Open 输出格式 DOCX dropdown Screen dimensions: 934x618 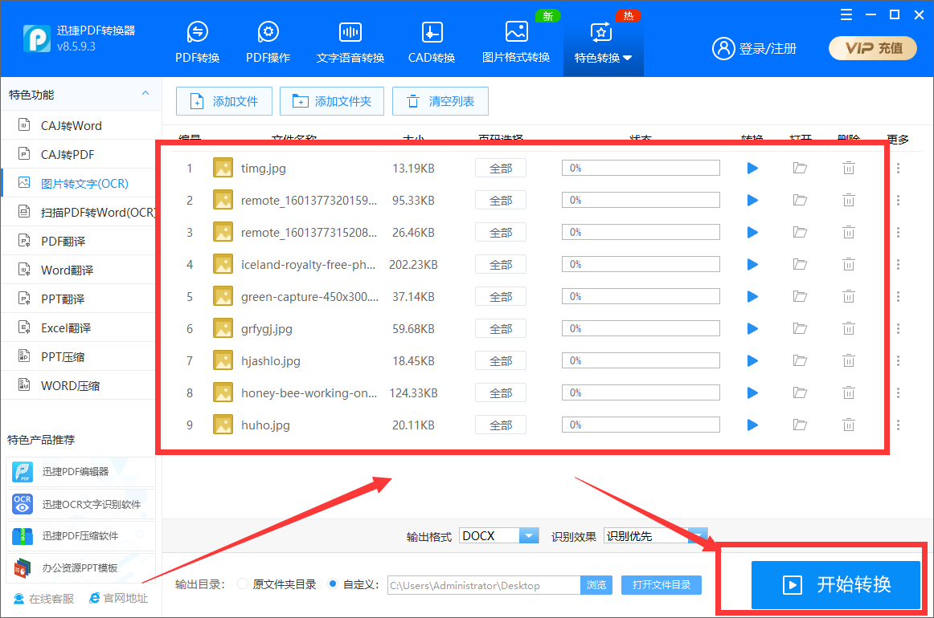point(499,536)
